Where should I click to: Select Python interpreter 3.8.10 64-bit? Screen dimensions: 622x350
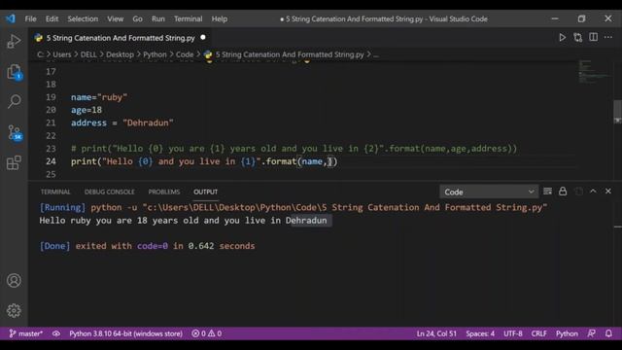click(x=125, y=333)
